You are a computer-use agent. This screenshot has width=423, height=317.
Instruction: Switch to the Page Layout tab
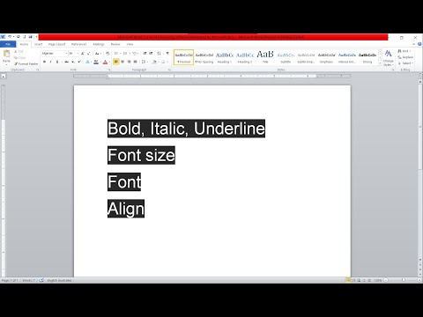56,44
